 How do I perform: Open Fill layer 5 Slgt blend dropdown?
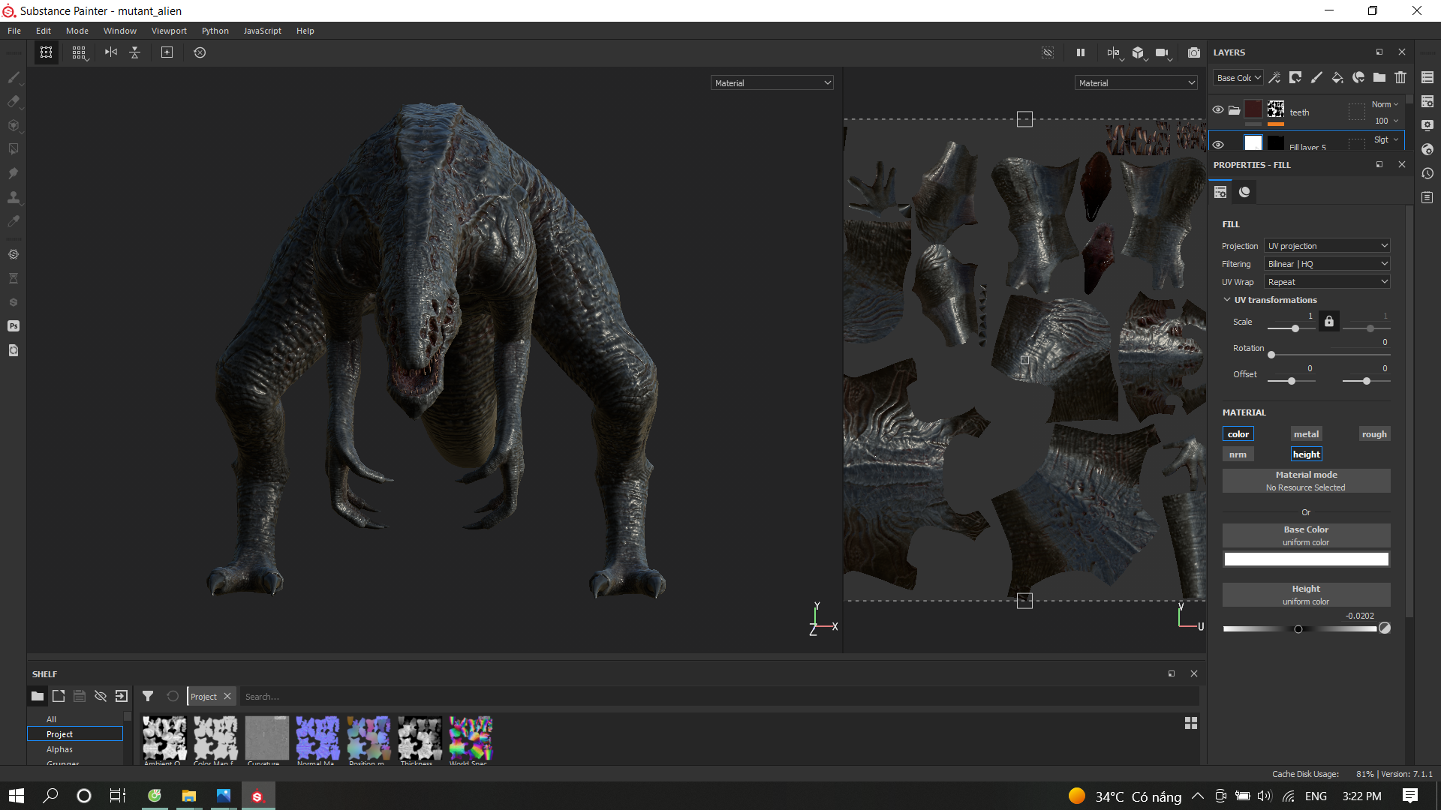1385,139
